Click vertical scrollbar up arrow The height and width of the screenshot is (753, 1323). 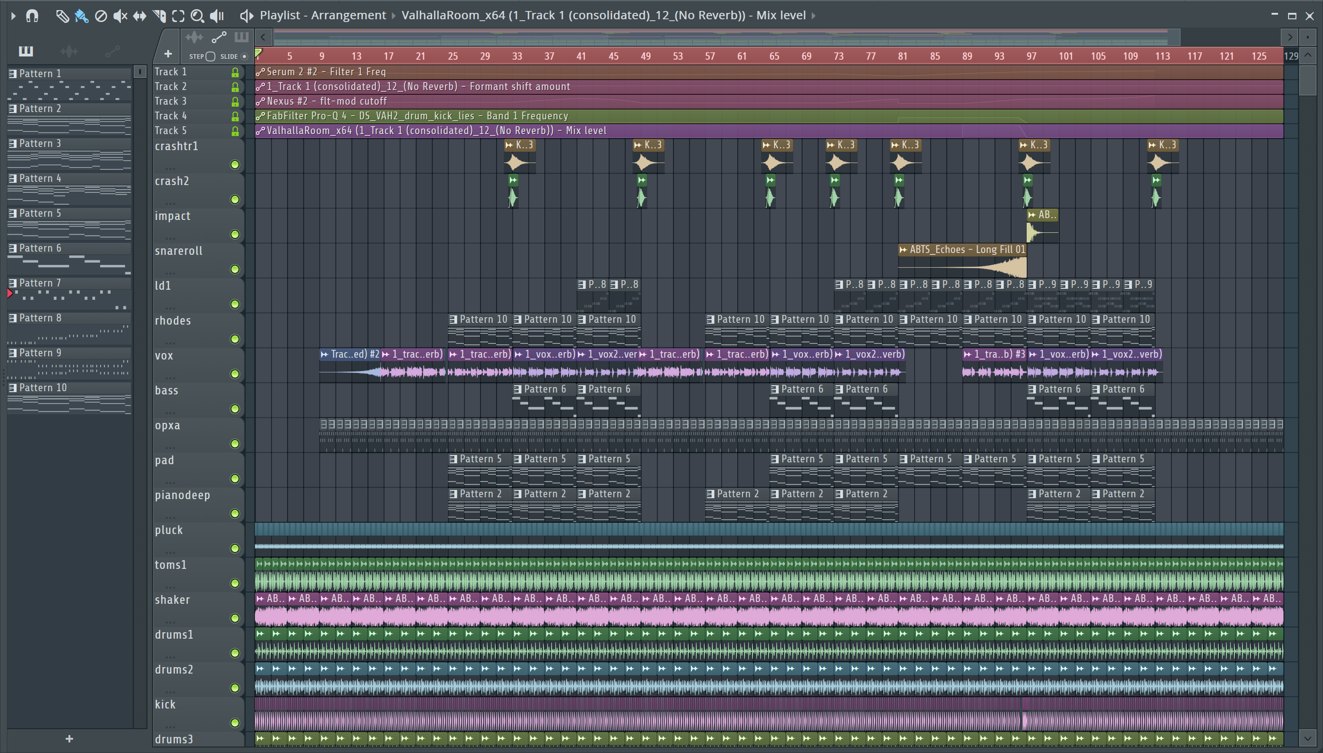pyautogui.click(x=1307, y=55)
